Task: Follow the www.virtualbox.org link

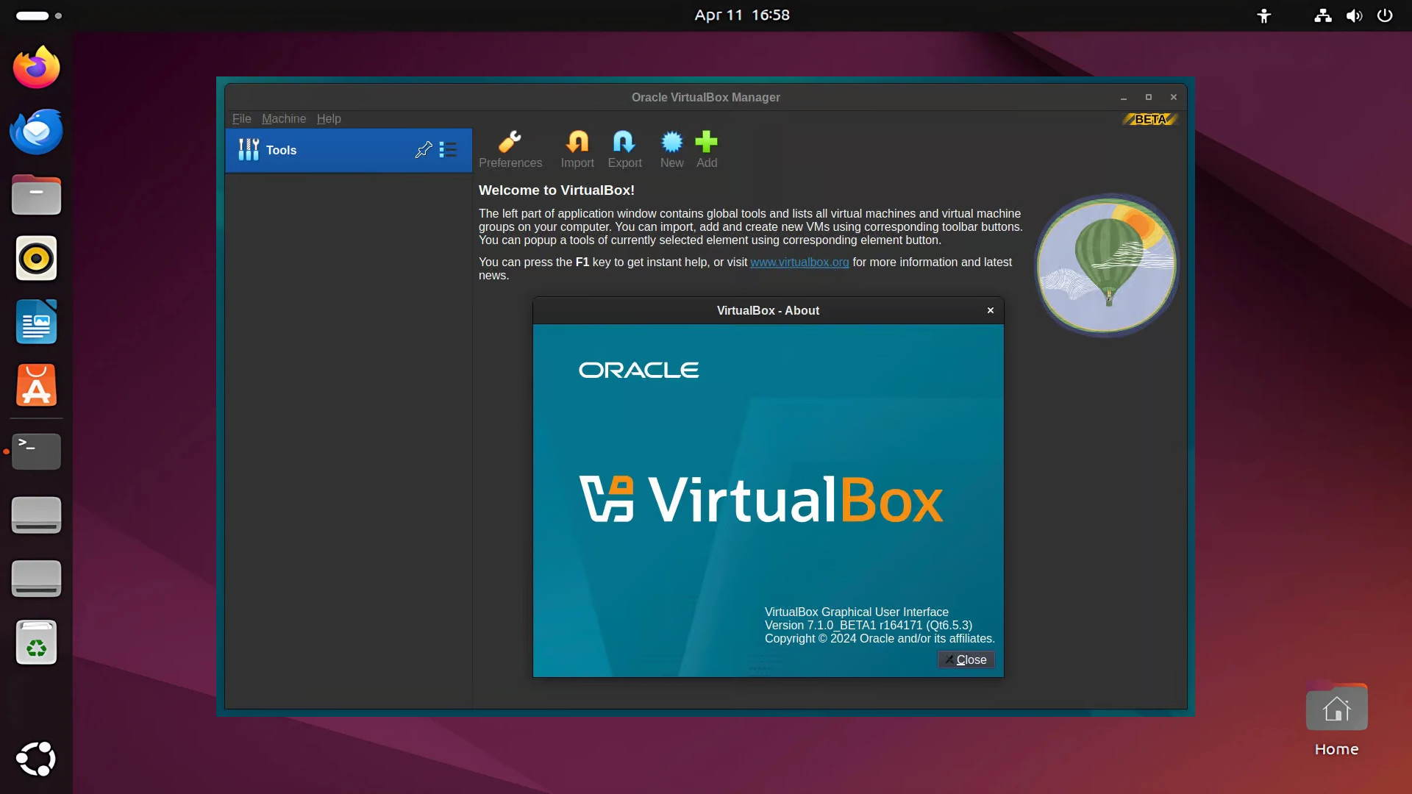Action: coord(799,262)
